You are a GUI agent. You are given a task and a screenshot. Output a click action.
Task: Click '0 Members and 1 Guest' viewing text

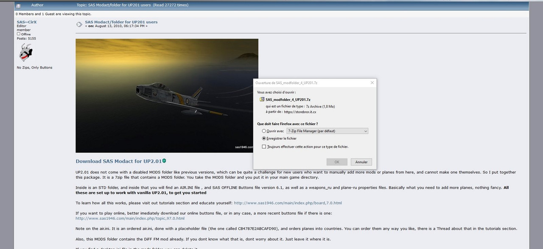pyautogui.click(x=53, y=14)
